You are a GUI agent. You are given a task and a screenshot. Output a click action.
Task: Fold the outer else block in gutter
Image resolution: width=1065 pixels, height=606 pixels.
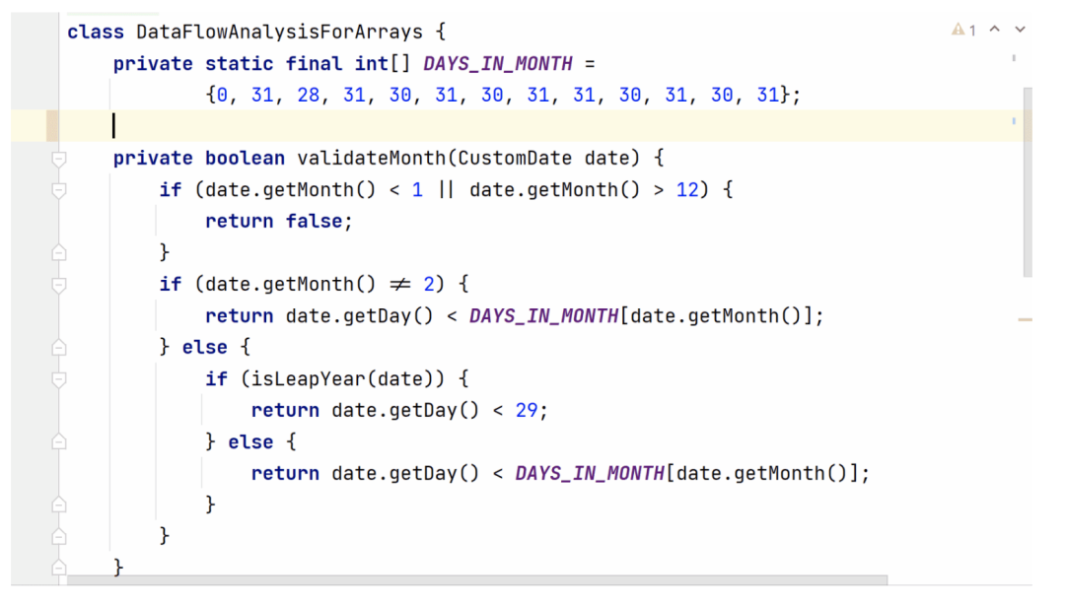pos(58,348)
